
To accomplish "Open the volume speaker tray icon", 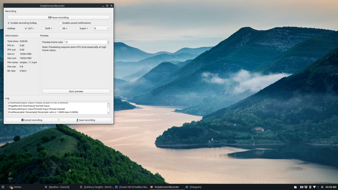I will coord(322,187).
